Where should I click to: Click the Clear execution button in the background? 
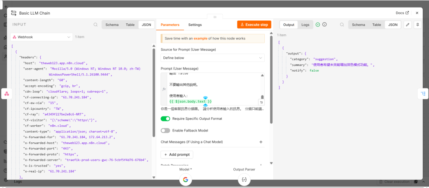pos(394,182)
